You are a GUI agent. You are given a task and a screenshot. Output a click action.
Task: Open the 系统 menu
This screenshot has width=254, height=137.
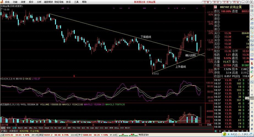tap(7, 2)
